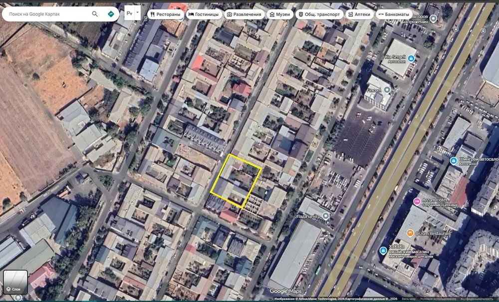
Task: Open the Ру language selector
Action: click(129, 13)
